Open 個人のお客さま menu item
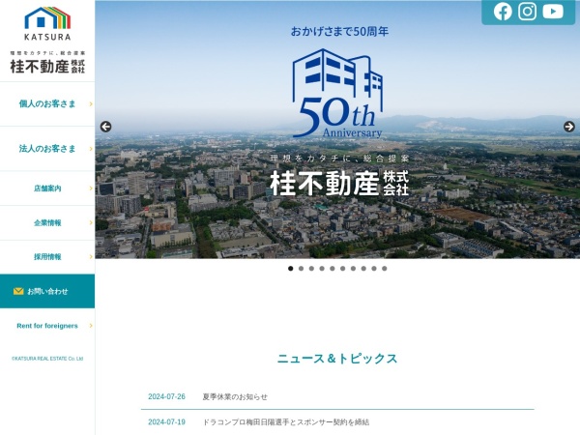Image resolution: width=580 pixels, height=435 pixels. tap(47, 104)
